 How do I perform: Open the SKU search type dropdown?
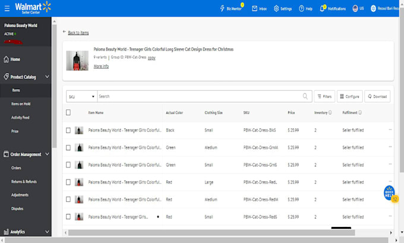pos(81,96)
